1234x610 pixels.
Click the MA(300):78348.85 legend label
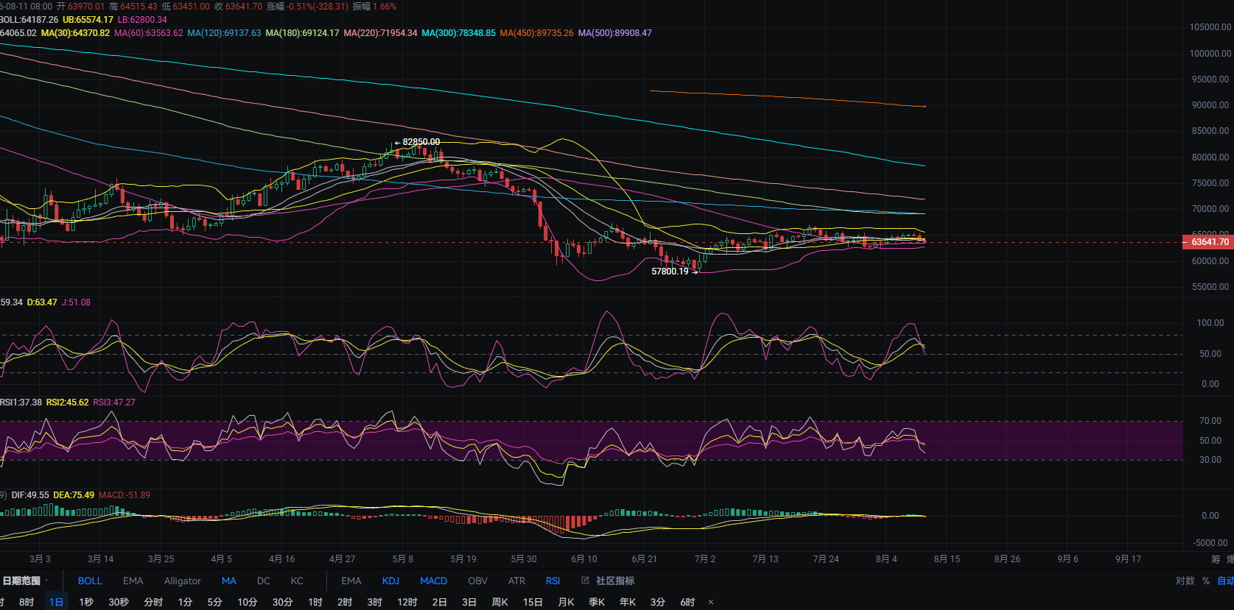click(459, 33)
